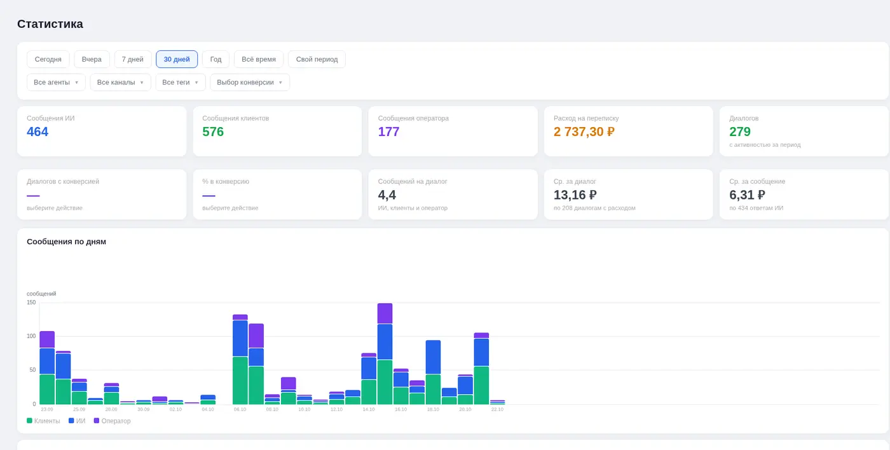Click the Оператор legend label

point(116,421)
